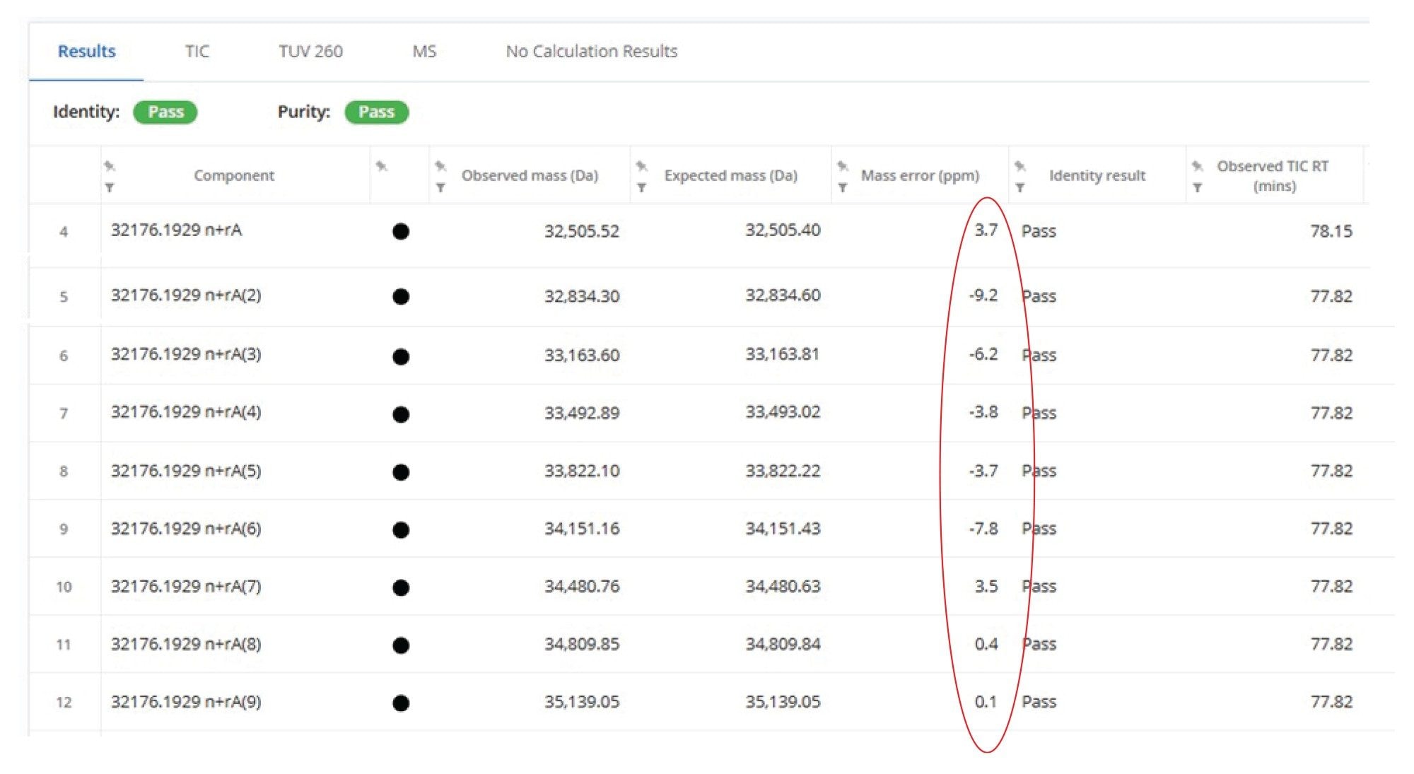Filter the Mass error column
Screen dimensions: 1414x774
point(843,188)
